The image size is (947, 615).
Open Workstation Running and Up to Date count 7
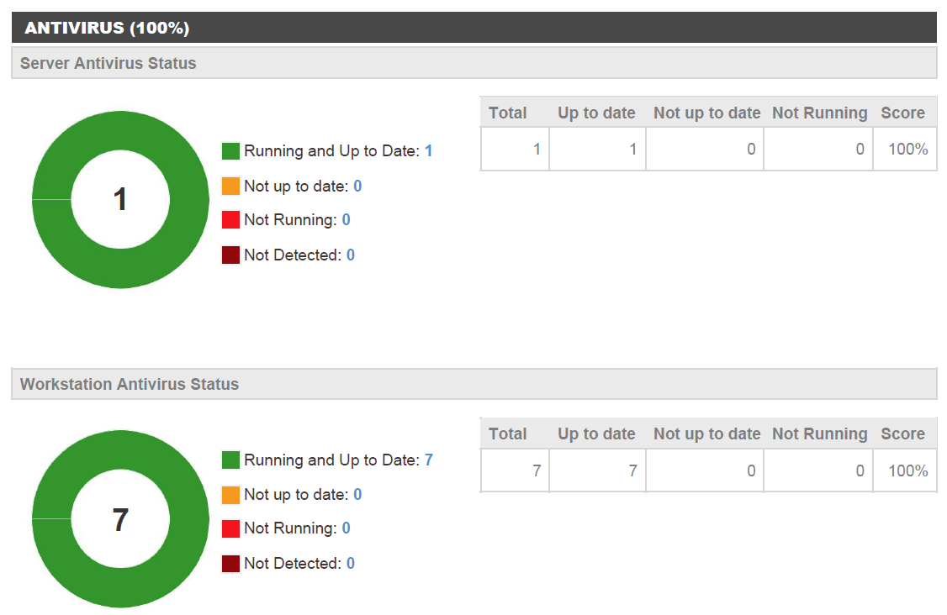[428, 460]
